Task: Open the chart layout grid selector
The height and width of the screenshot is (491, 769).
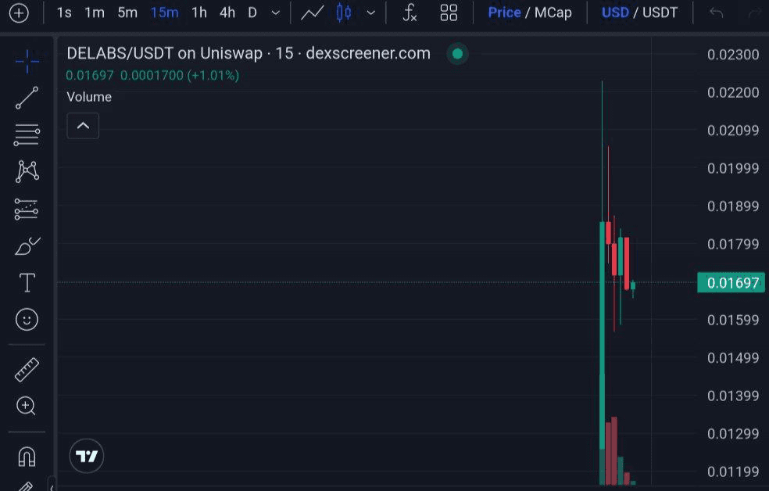Action: (x=449, y=13)
